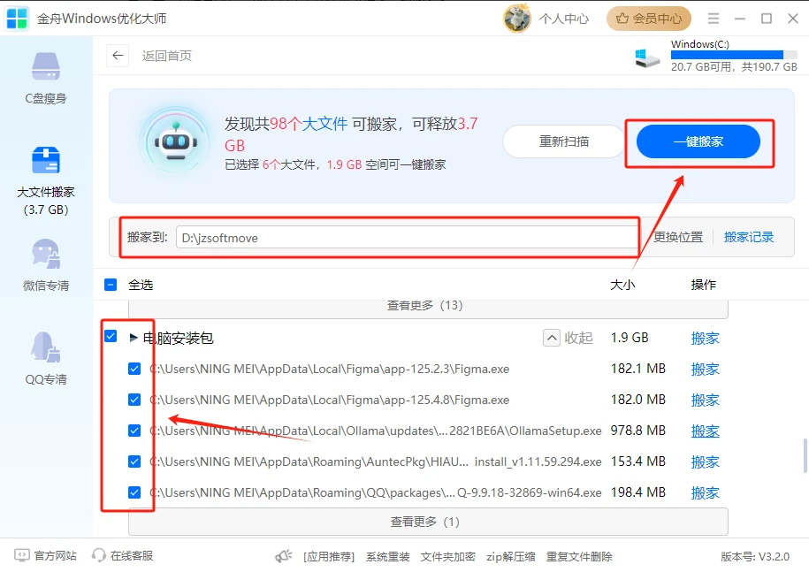Open 搬家记录 history
The height and width of the screenshot is (572, 809).
749,237
